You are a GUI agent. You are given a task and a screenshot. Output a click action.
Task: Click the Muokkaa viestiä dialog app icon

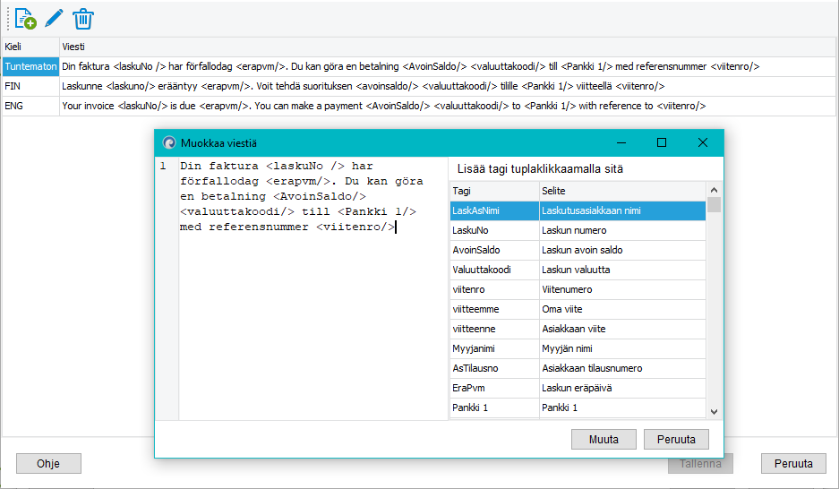point(169,142)
